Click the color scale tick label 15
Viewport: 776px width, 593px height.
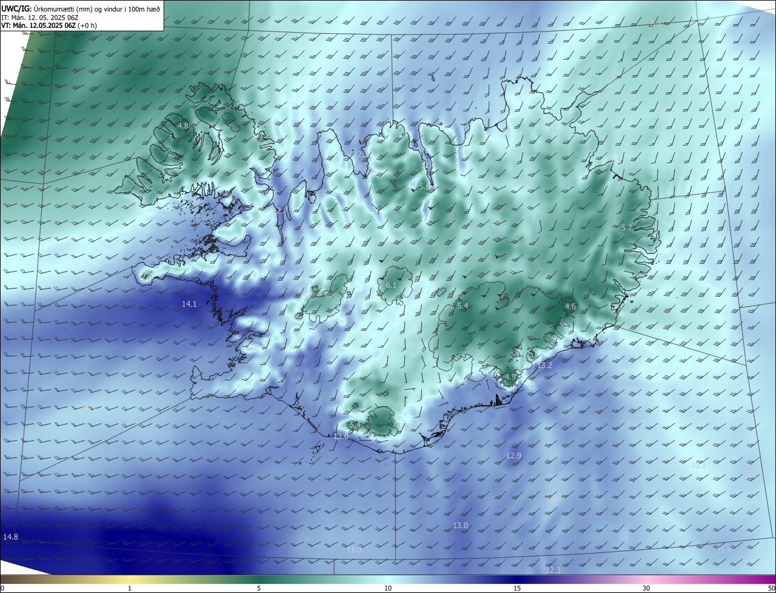coord(517,588)
